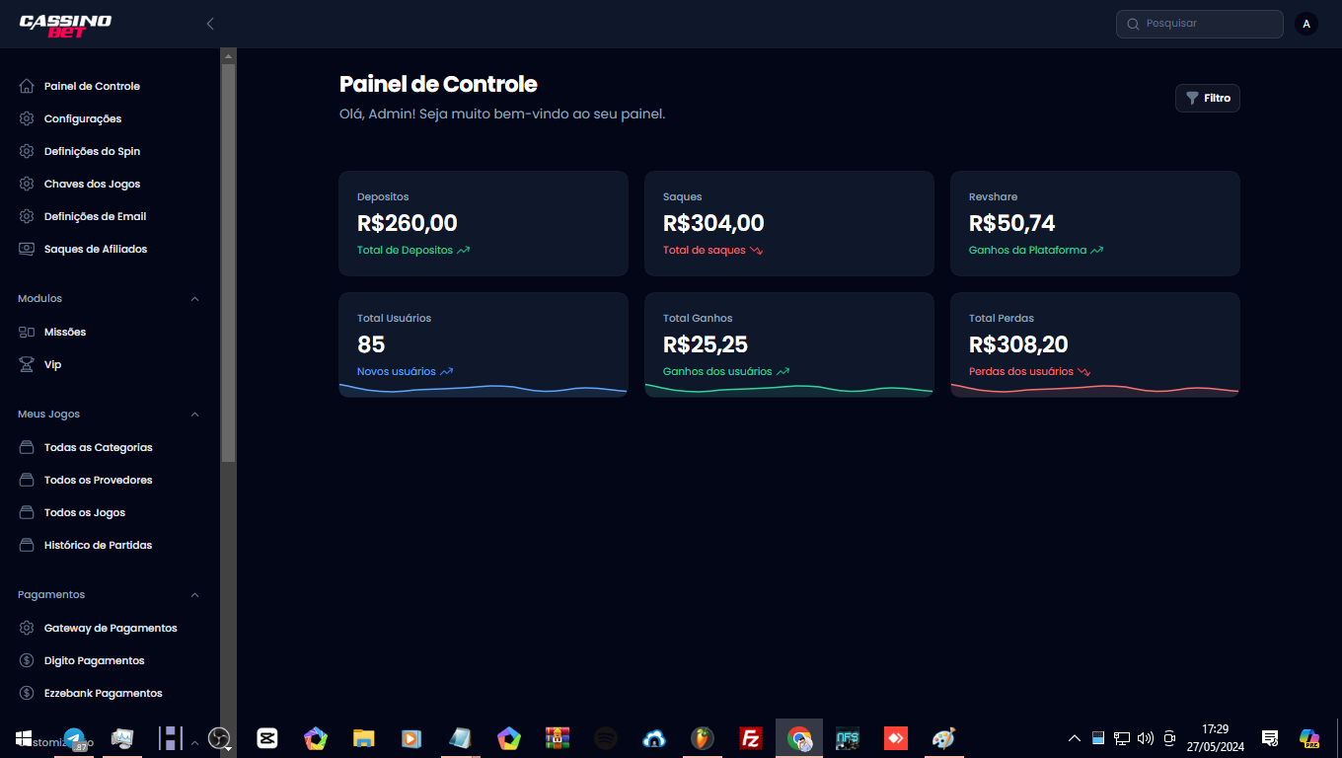Collapse the sidebar with the left chevron
1342x758 pixels.
tap(210, 24)
